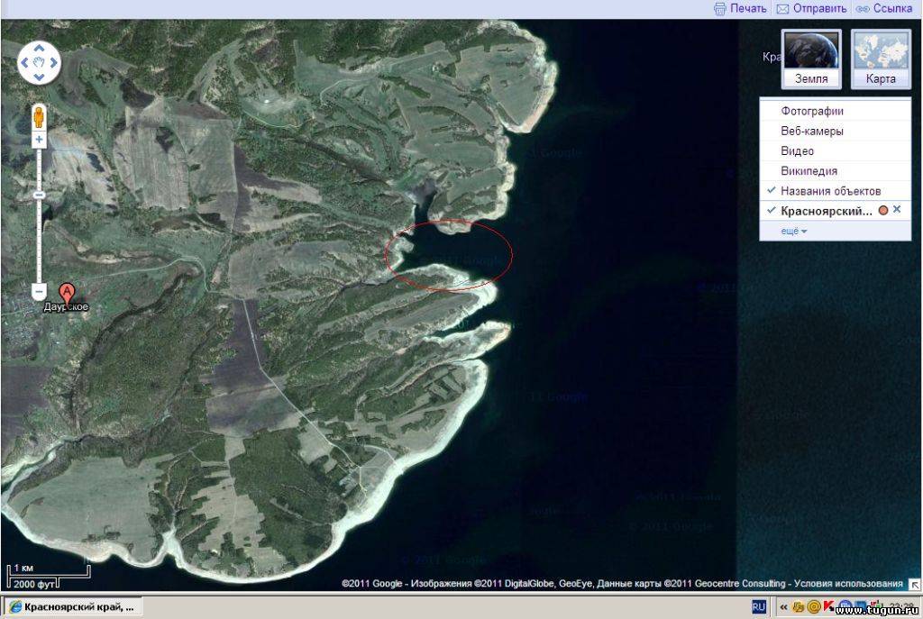Click the hand icon in pan control
Screen dimensions: 923x619
tap(39, 62)
